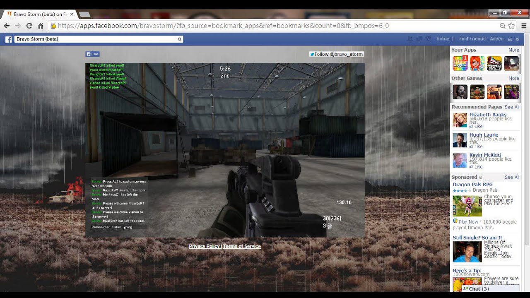Click More next to Your Apps
Screen dimensions: 530x298
pos(513,50)
